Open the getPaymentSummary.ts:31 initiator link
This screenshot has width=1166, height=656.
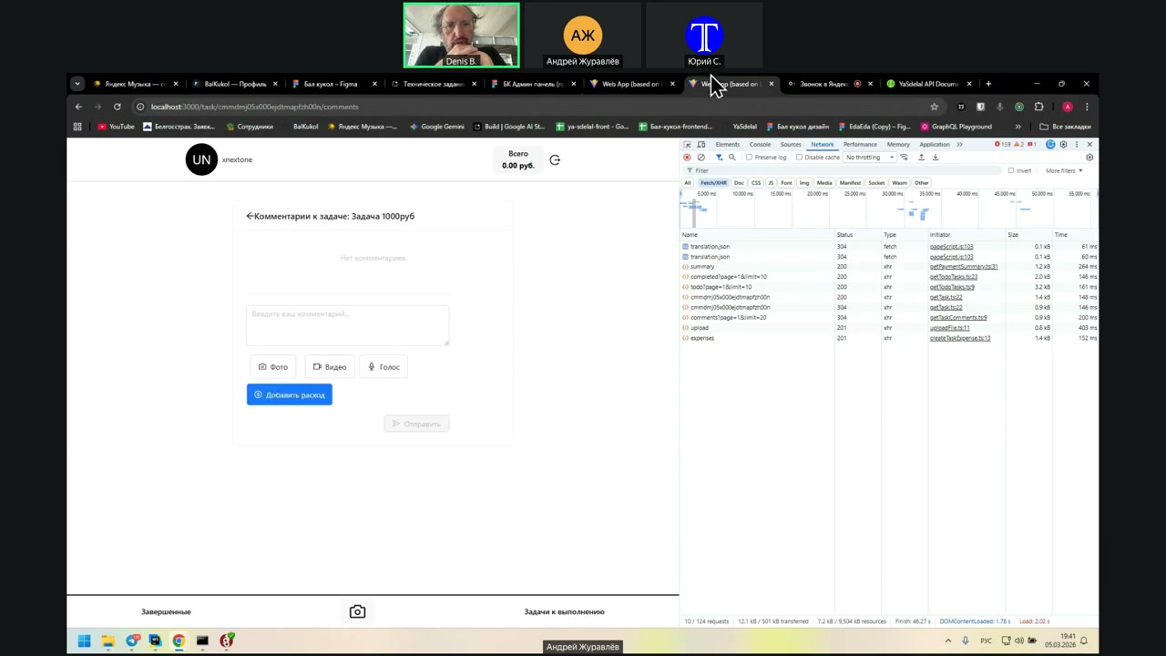(963, 267)
